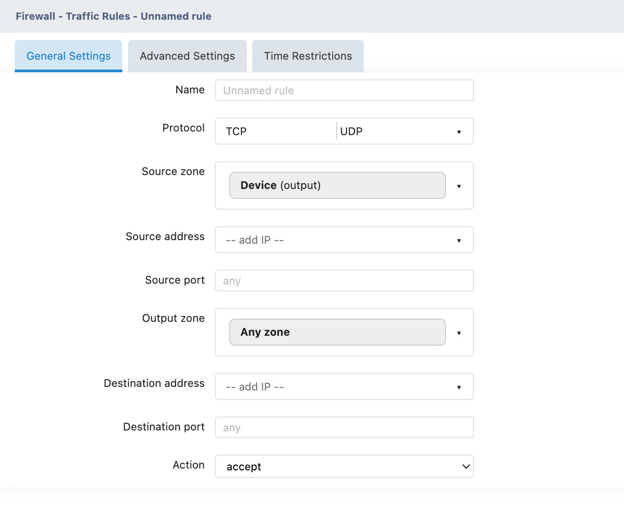Expand the Output zone dropdown arrow
624x509 pixels.
[459, 333]
